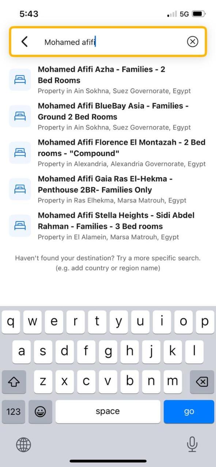Choose Gaia Ras El-Hekma Penthouse 2BR

click(108, 190)
